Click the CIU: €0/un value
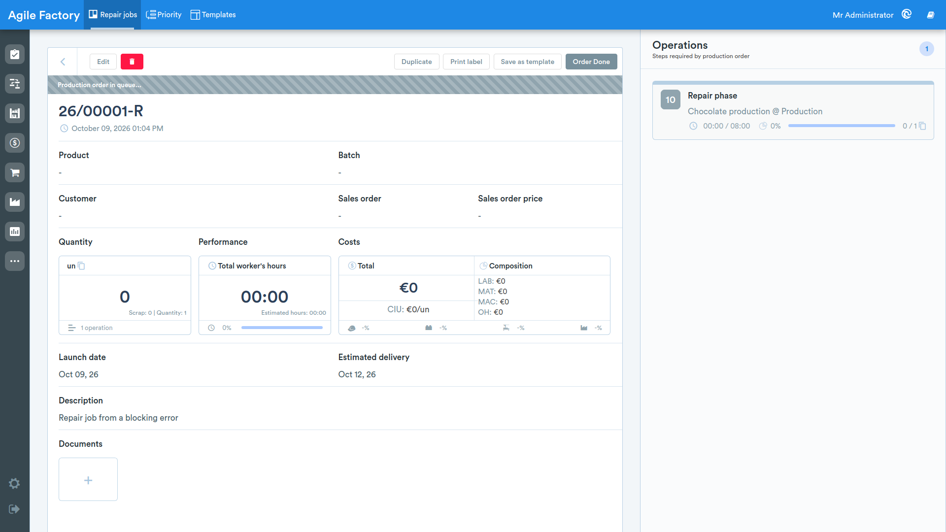The height and width of the screenshot is (532, 946). pos(408,309)
